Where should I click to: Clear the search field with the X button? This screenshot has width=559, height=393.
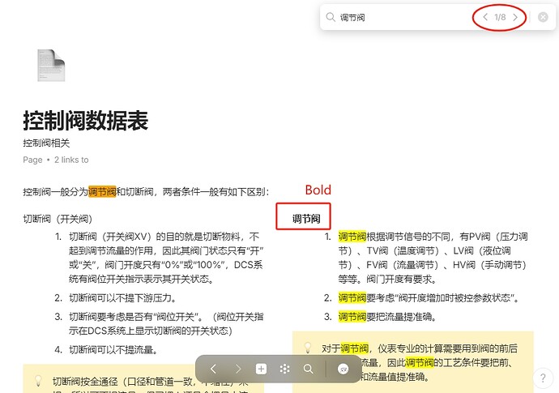(543, 17)
